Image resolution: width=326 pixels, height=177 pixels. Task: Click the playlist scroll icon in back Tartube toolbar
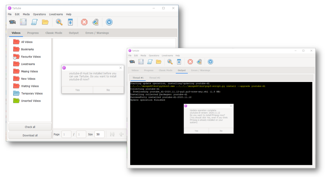click(34, 22)
